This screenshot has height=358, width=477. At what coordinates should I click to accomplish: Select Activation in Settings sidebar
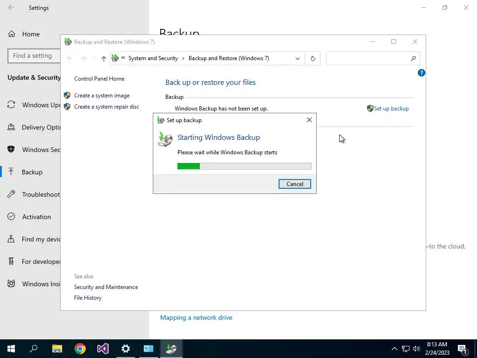[30, 217]
